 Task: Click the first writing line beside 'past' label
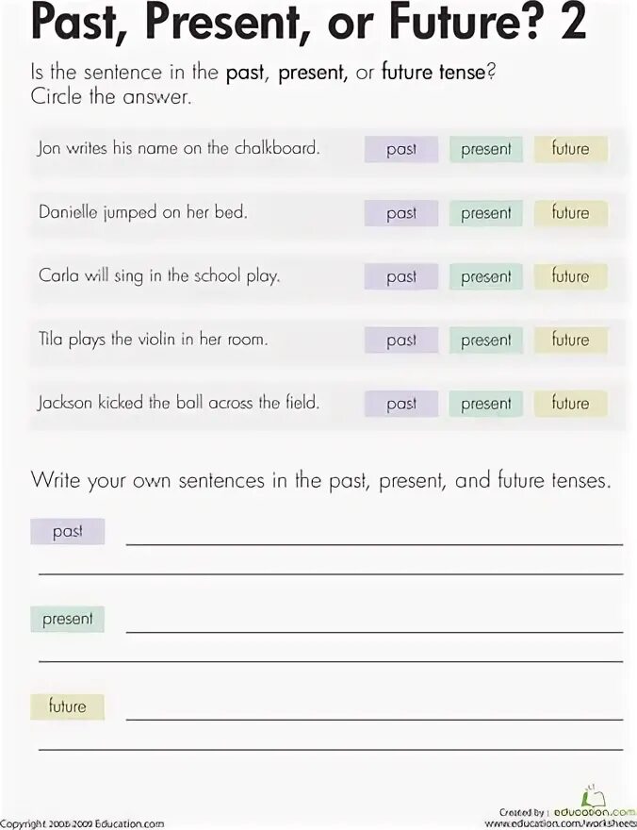pyautogui.click(x=374, y=538)
